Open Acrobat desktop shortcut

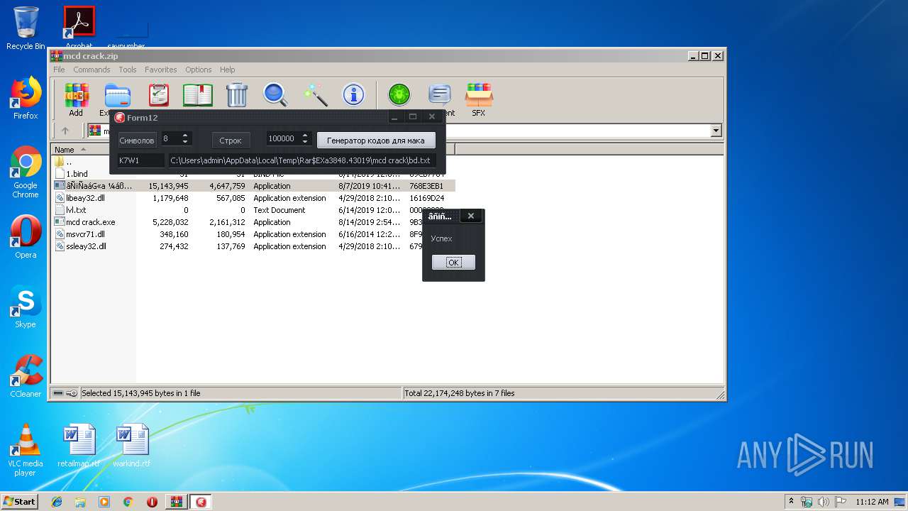[79, 28]
